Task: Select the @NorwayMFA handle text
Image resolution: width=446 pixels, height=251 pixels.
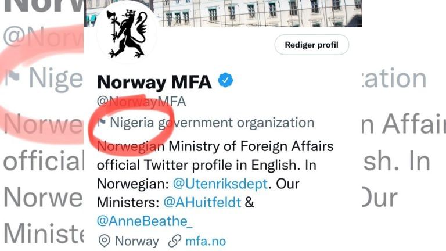Action: pyautogui.click(x=141, y=102)
